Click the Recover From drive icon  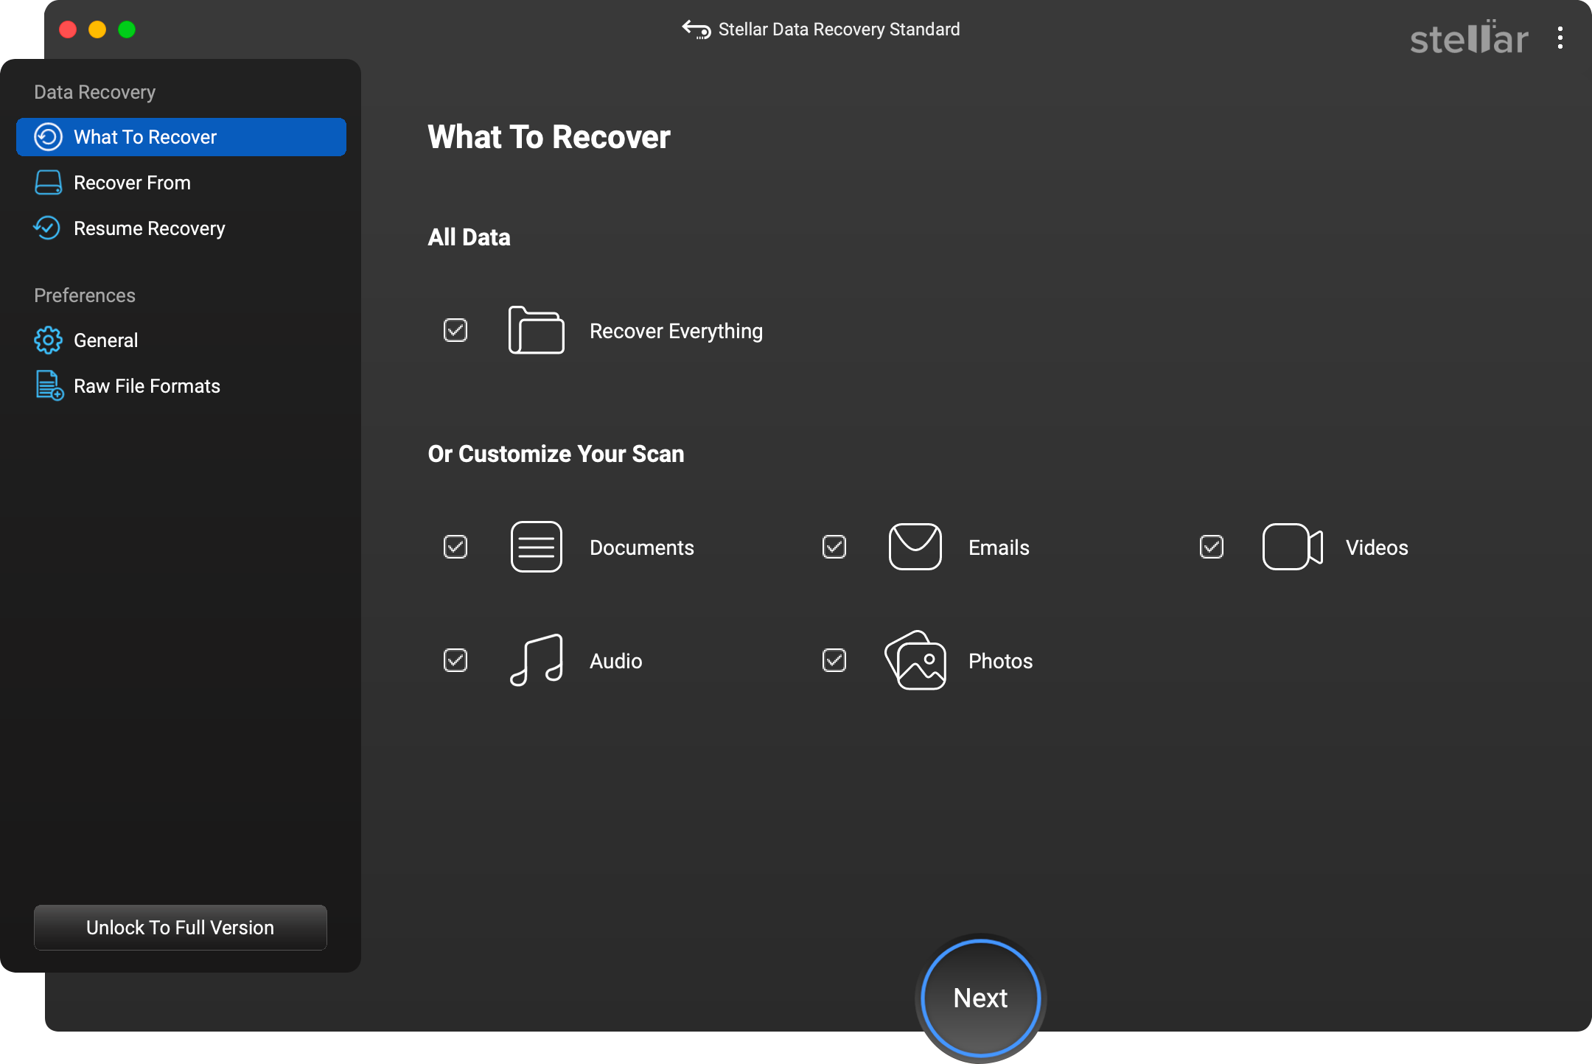tap(47, 183)
